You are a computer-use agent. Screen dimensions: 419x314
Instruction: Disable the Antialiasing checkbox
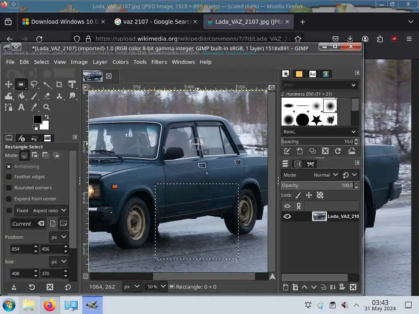(x=9, y=166)
